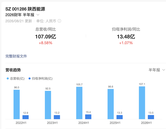Select the 2023H1 revenue bar of 92.5
This screenshot has width=166, height=129.
(48, 105)
